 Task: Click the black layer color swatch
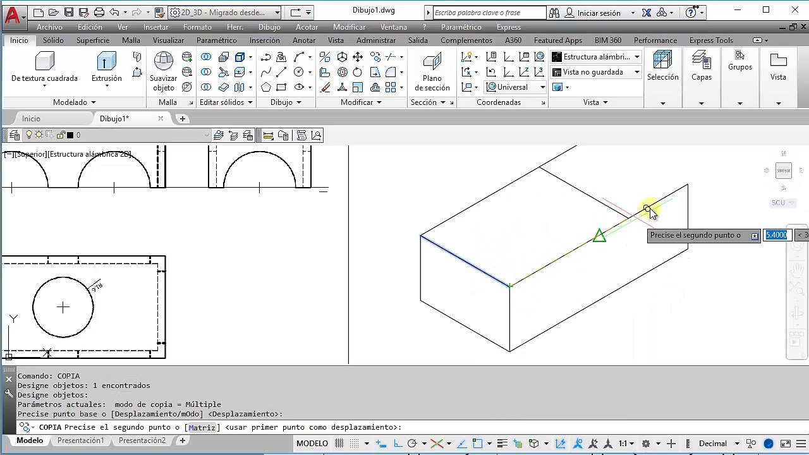coord(70,135)
